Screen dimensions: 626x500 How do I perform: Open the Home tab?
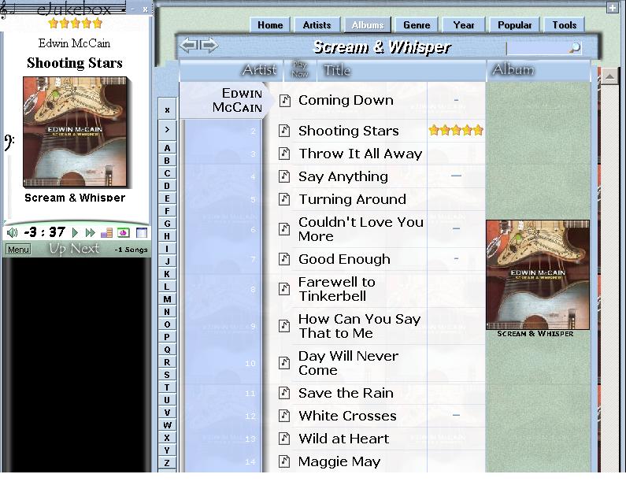[x=270, y=24]
